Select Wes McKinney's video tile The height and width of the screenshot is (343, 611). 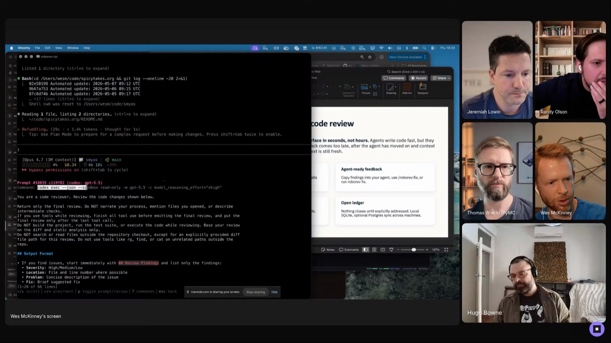click(x=570, y=171)
